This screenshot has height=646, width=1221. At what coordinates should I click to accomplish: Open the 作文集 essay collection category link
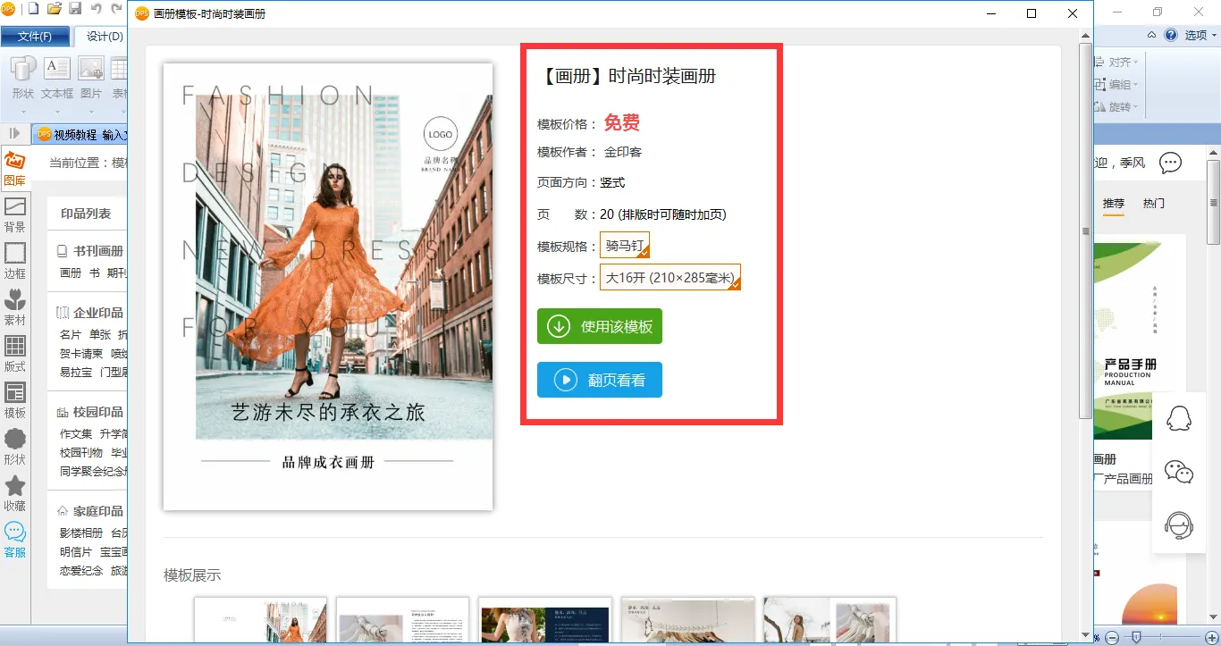[76, 433]
